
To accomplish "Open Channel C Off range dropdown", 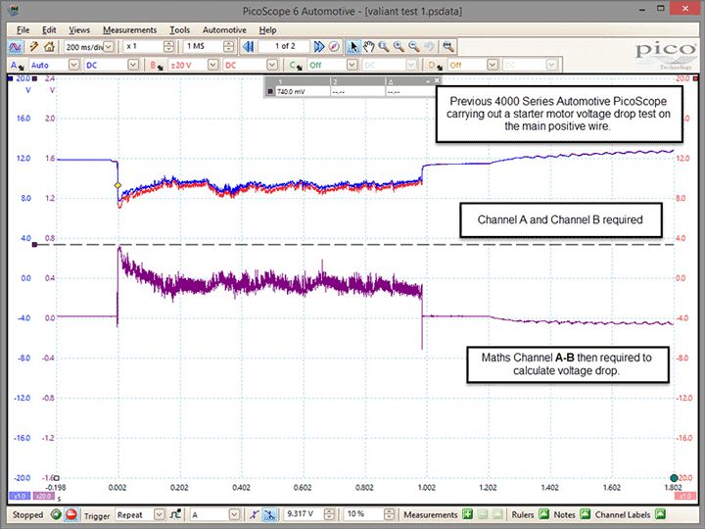I will pyautogui.click(x=352, y=66).
